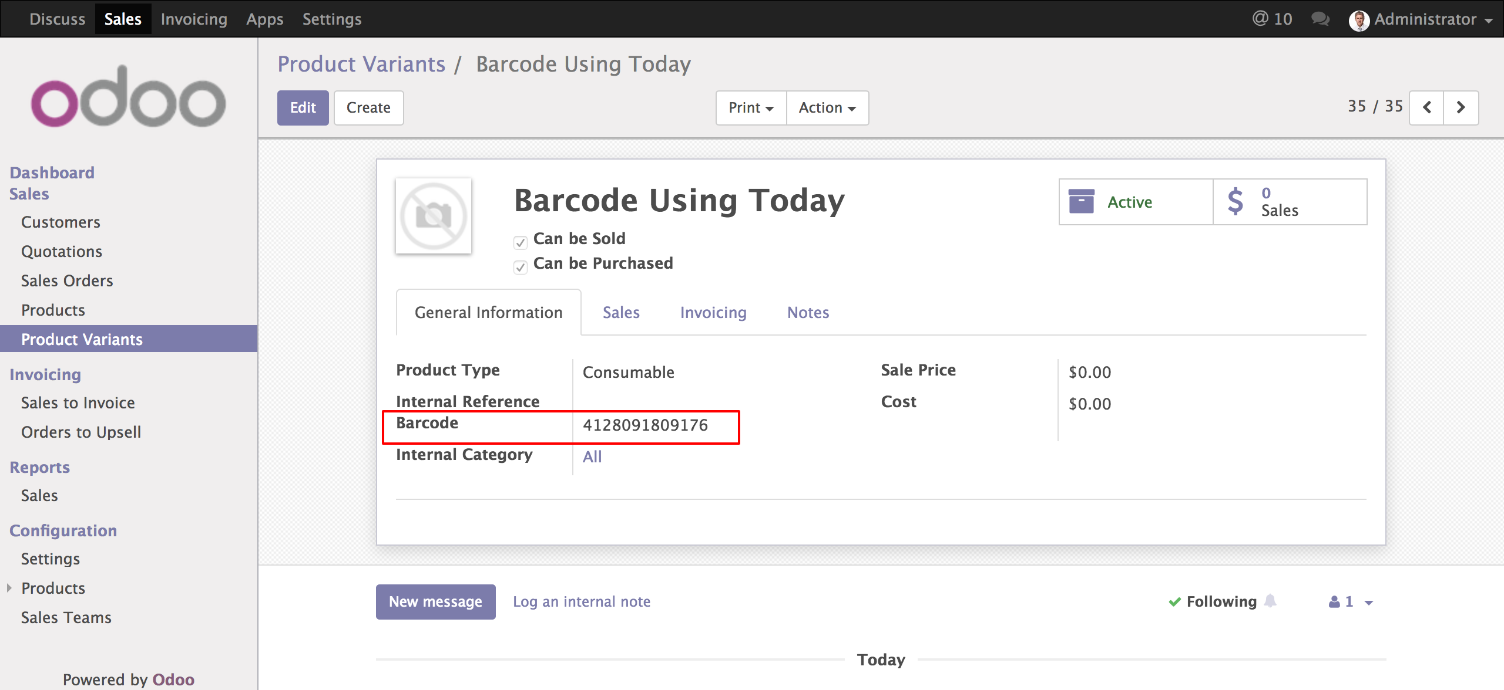This screenshot has height=690, width=1504.
Task: Click the next record arrow icon
Action: [1461, 107]
